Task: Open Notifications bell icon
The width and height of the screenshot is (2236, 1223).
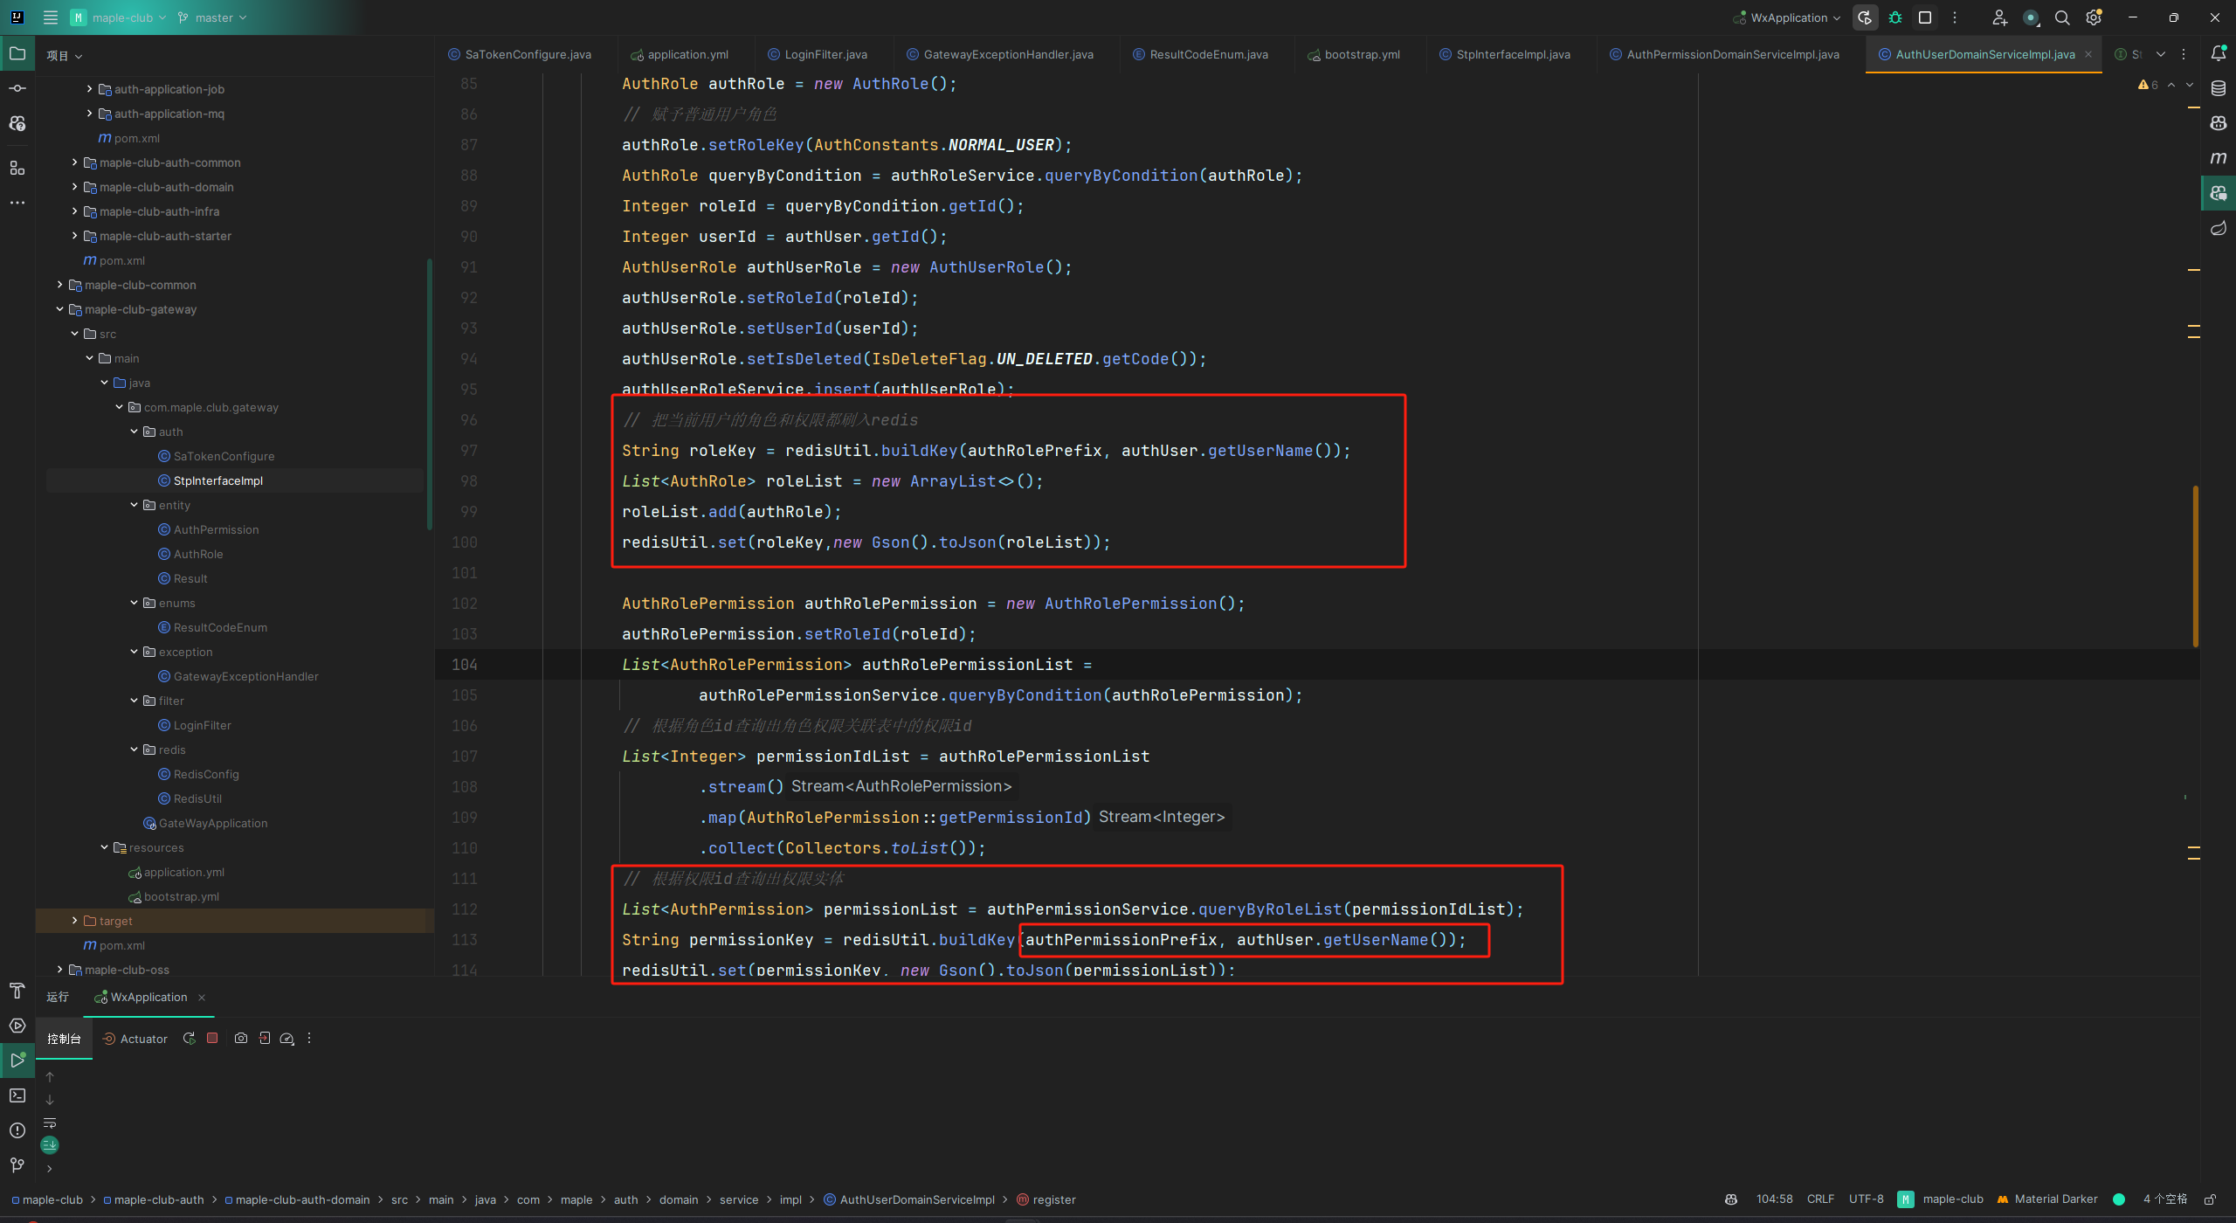Action: point(2219,53)
